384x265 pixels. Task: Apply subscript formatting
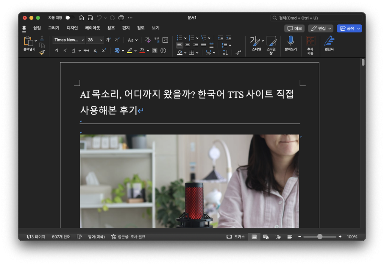pyautogui.click(x=95, y=51)
